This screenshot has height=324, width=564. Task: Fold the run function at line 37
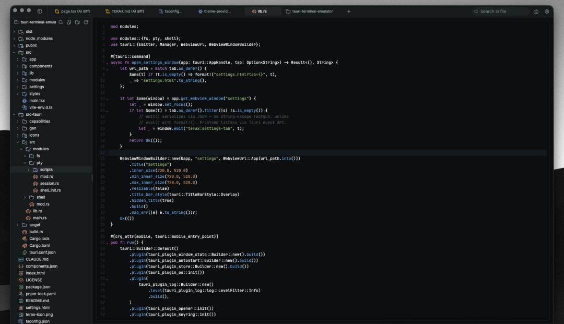107,243
